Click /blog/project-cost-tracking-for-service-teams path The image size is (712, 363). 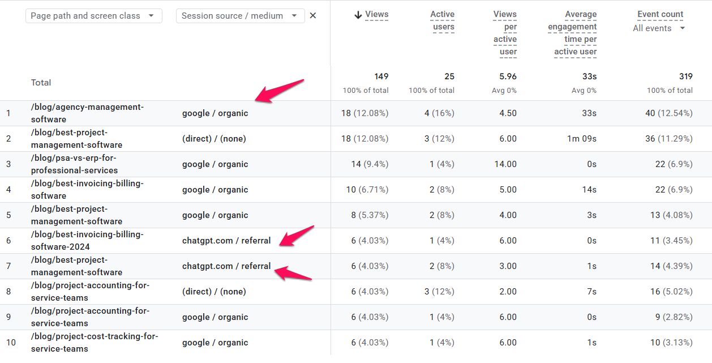point(95,343)
